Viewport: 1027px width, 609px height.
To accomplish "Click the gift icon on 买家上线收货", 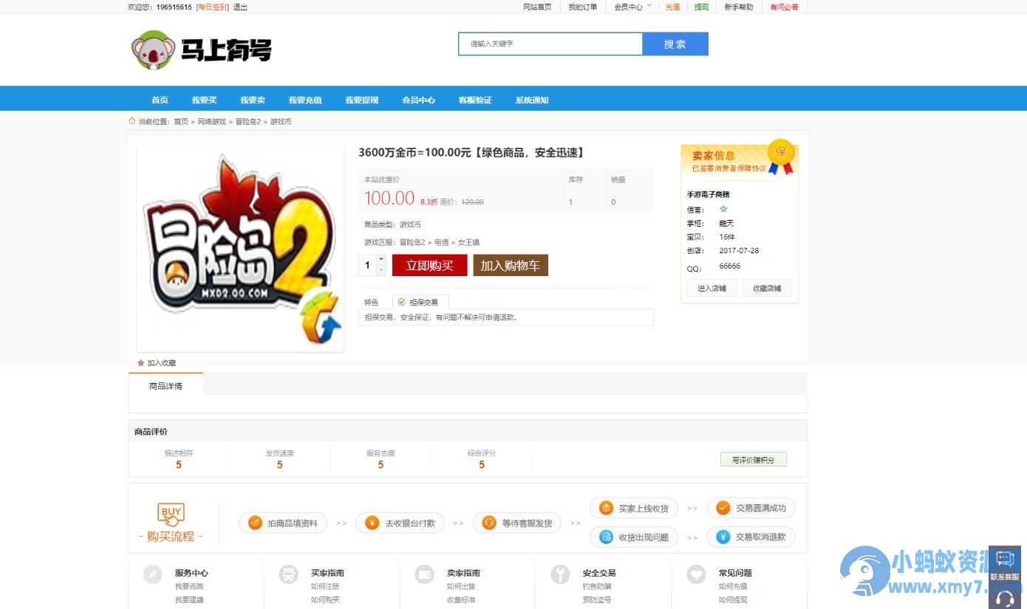I will (x=606, y=508).
